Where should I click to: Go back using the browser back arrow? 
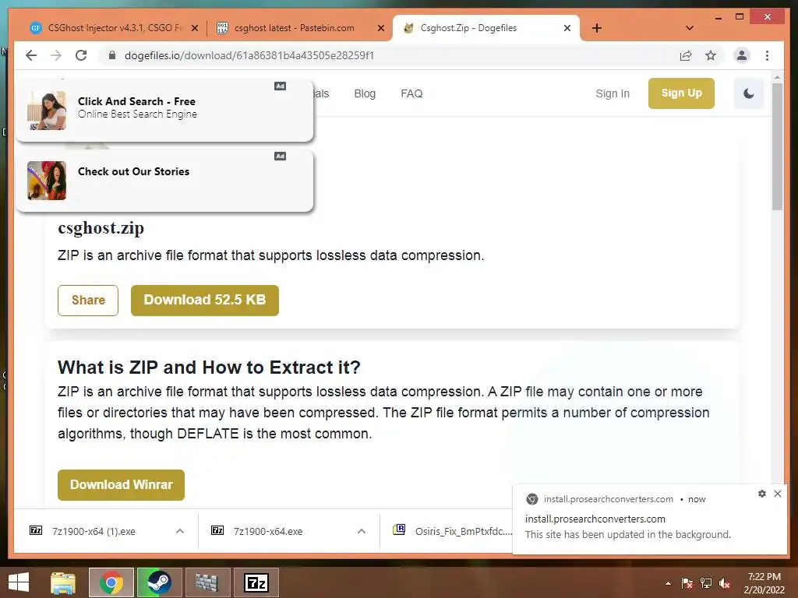(x=31, y=55)
